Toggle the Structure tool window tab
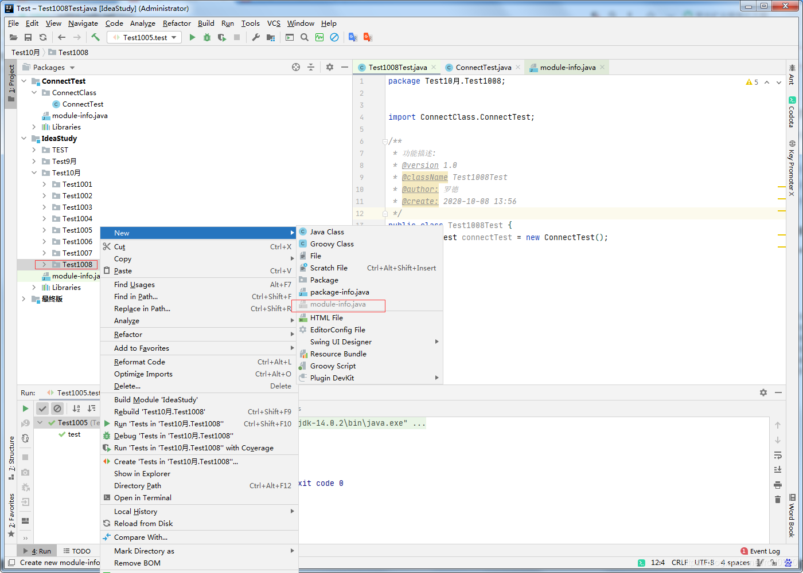 pyautogui.click(x=11, y=458)
